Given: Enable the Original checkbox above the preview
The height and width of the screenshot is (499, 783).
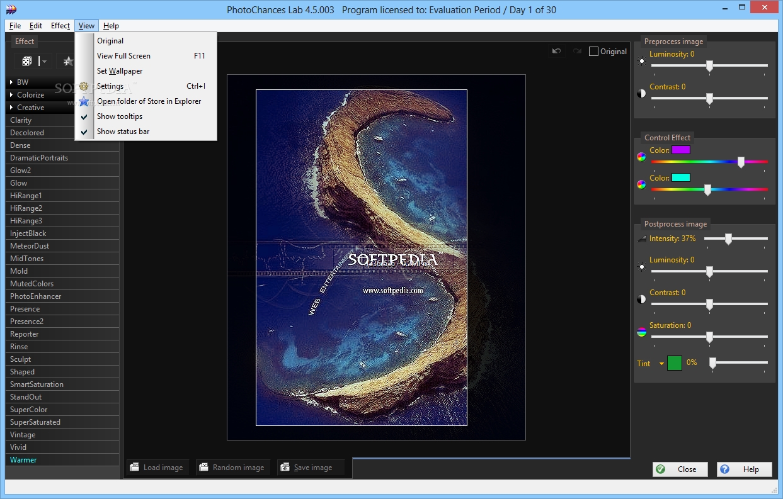Looking at the screenshot, I should (593, 52).
